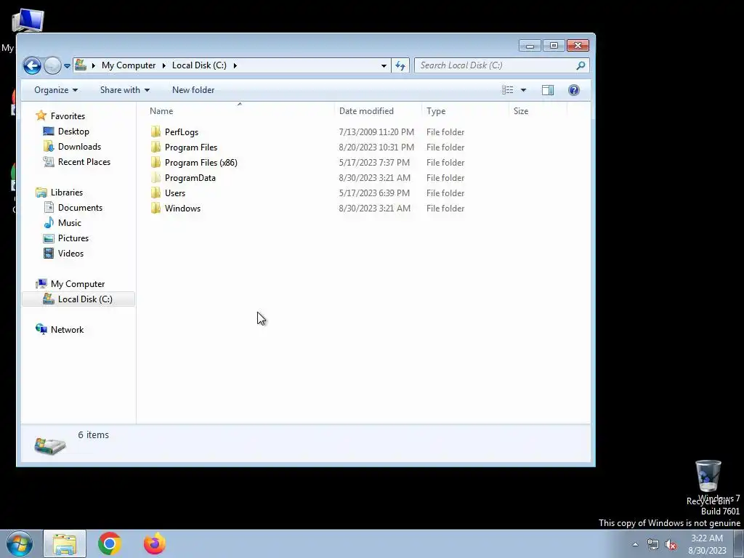Viewport: 744px width, 558px height.
Task: Select the Program Files (x86) folder icon
Action: (155, 162)
